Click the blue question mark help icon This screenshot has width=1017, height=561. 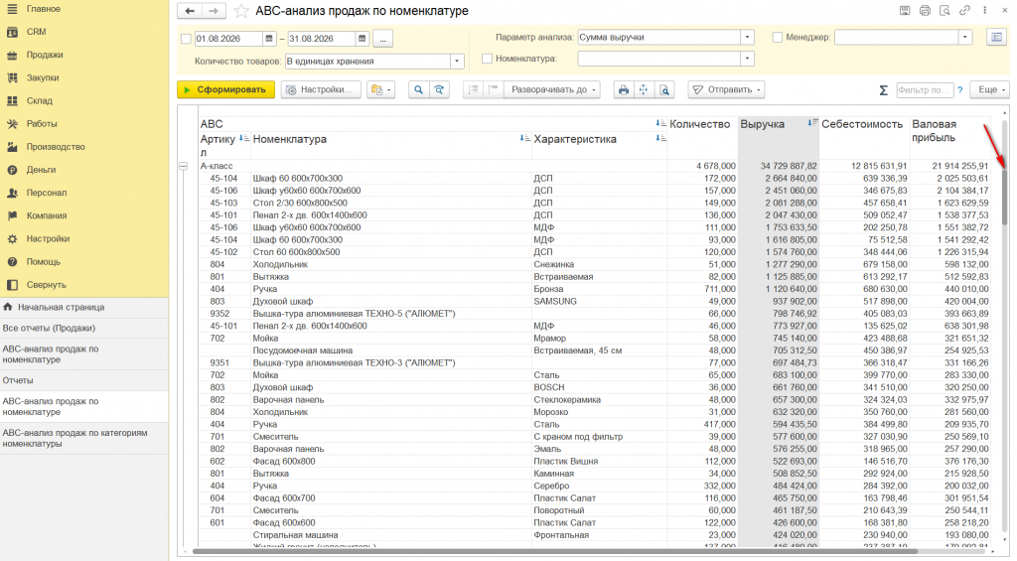[x=960, y=90]
